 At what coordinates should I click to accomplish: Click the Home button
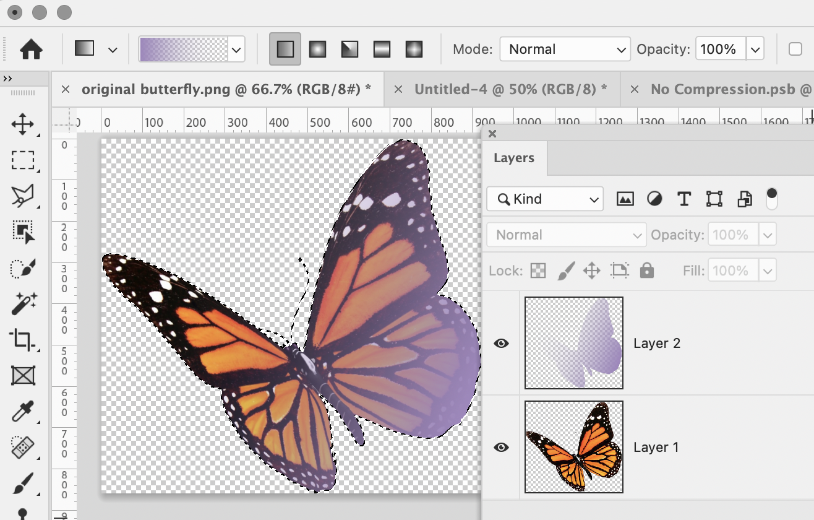[30, 48]
